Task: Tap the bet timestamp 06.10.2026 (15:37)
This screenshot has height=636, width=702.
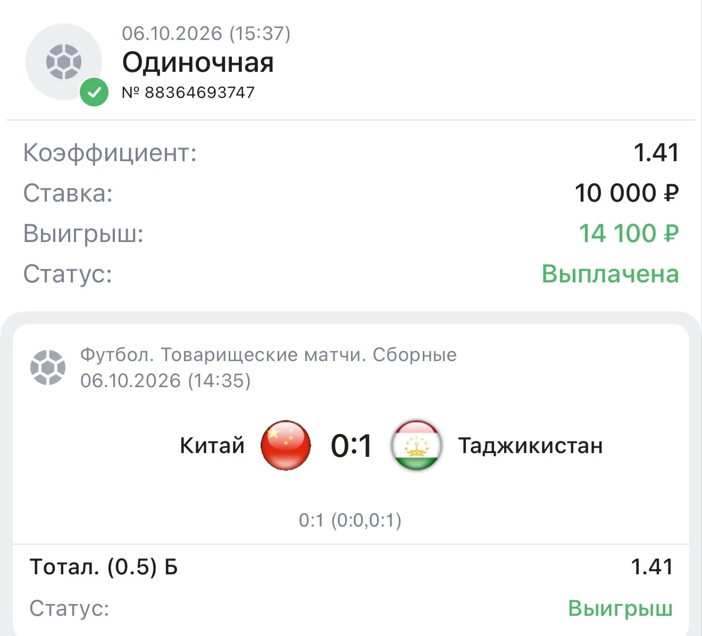Action: click(206, 34)
